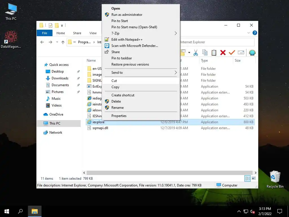Switch to large thumbnails view icon
Screen dimensions: 289x217
click(x=254, y=178)
